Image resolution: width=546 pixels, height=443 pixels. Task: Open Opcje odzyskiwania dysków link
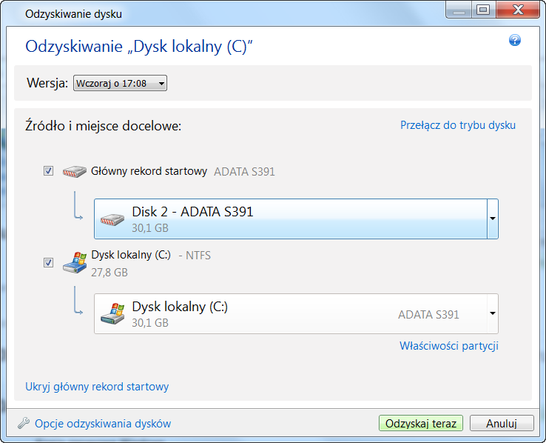click(x=103, y=424)
